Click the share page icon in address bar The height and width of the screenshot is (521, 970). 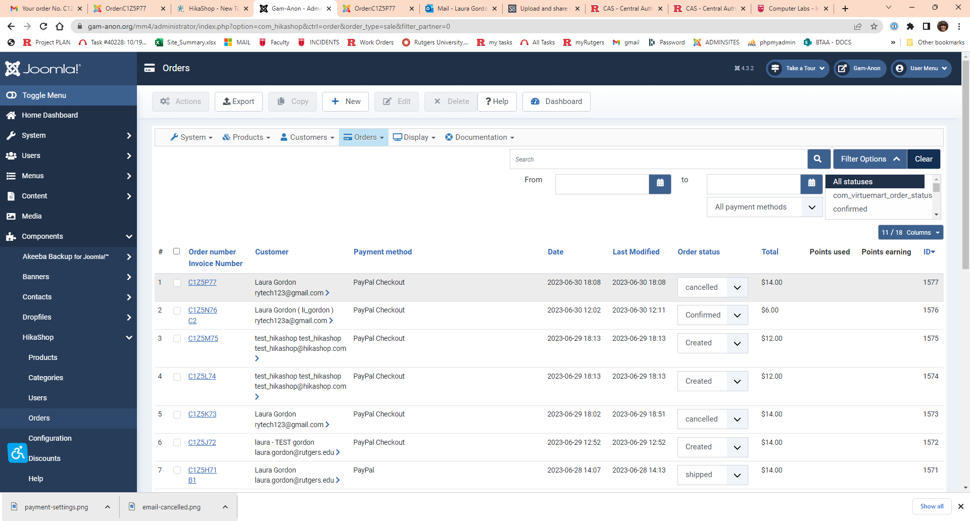858,26
